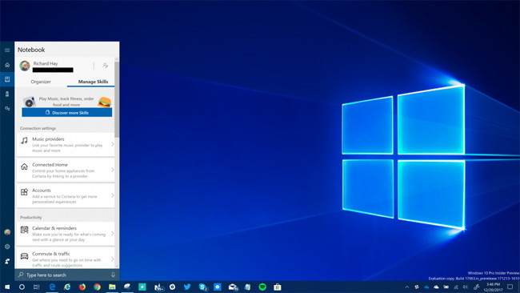Open the Collections icon below Devices
This screenshot has height=293, width=520.
(7, 109)
